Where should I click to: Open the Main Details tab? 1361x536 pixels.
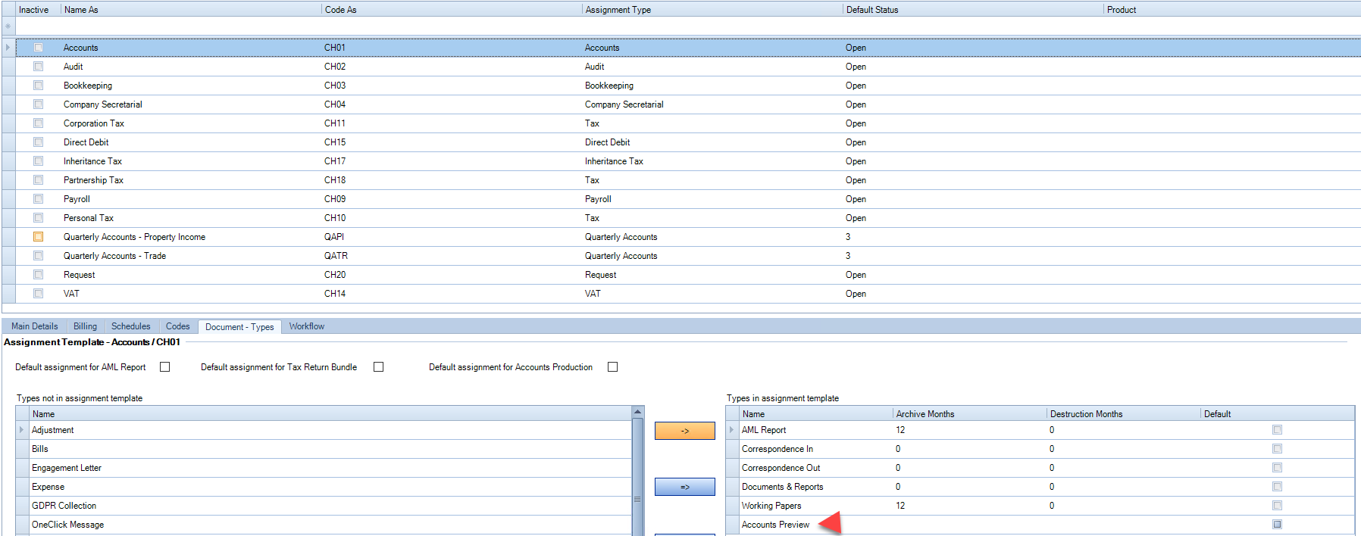point(34,326)
